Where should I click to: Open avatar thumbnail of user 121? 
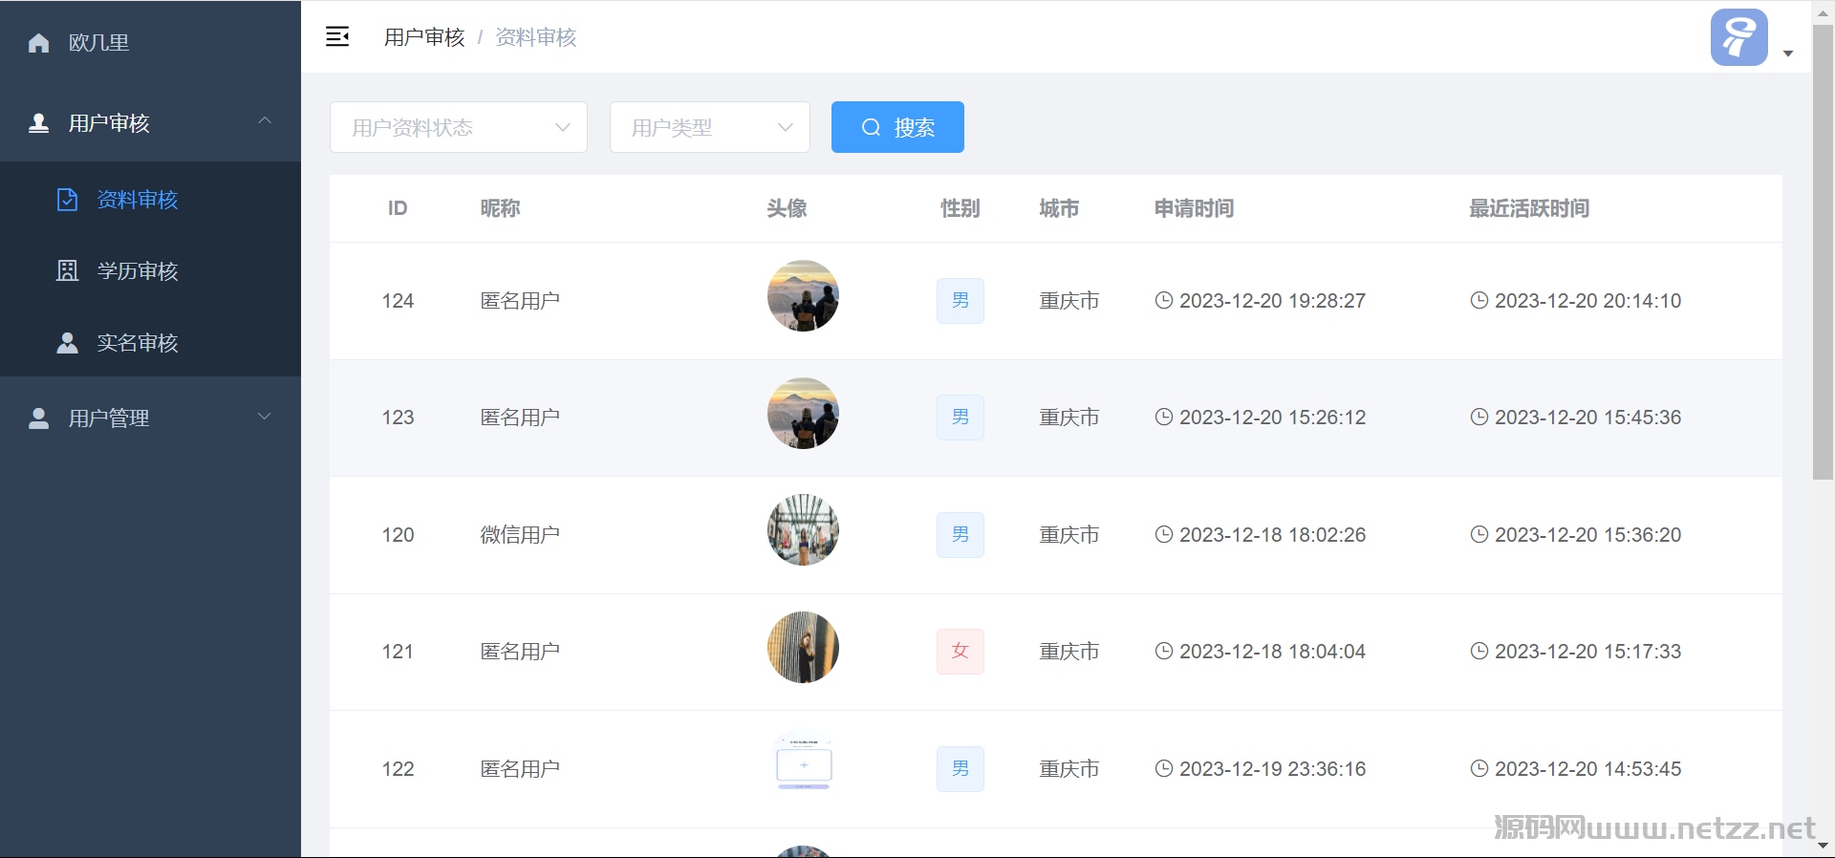[803, 647]
